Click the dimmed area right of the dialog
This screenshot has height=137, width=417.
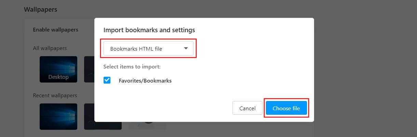click(x=366, y=68)
